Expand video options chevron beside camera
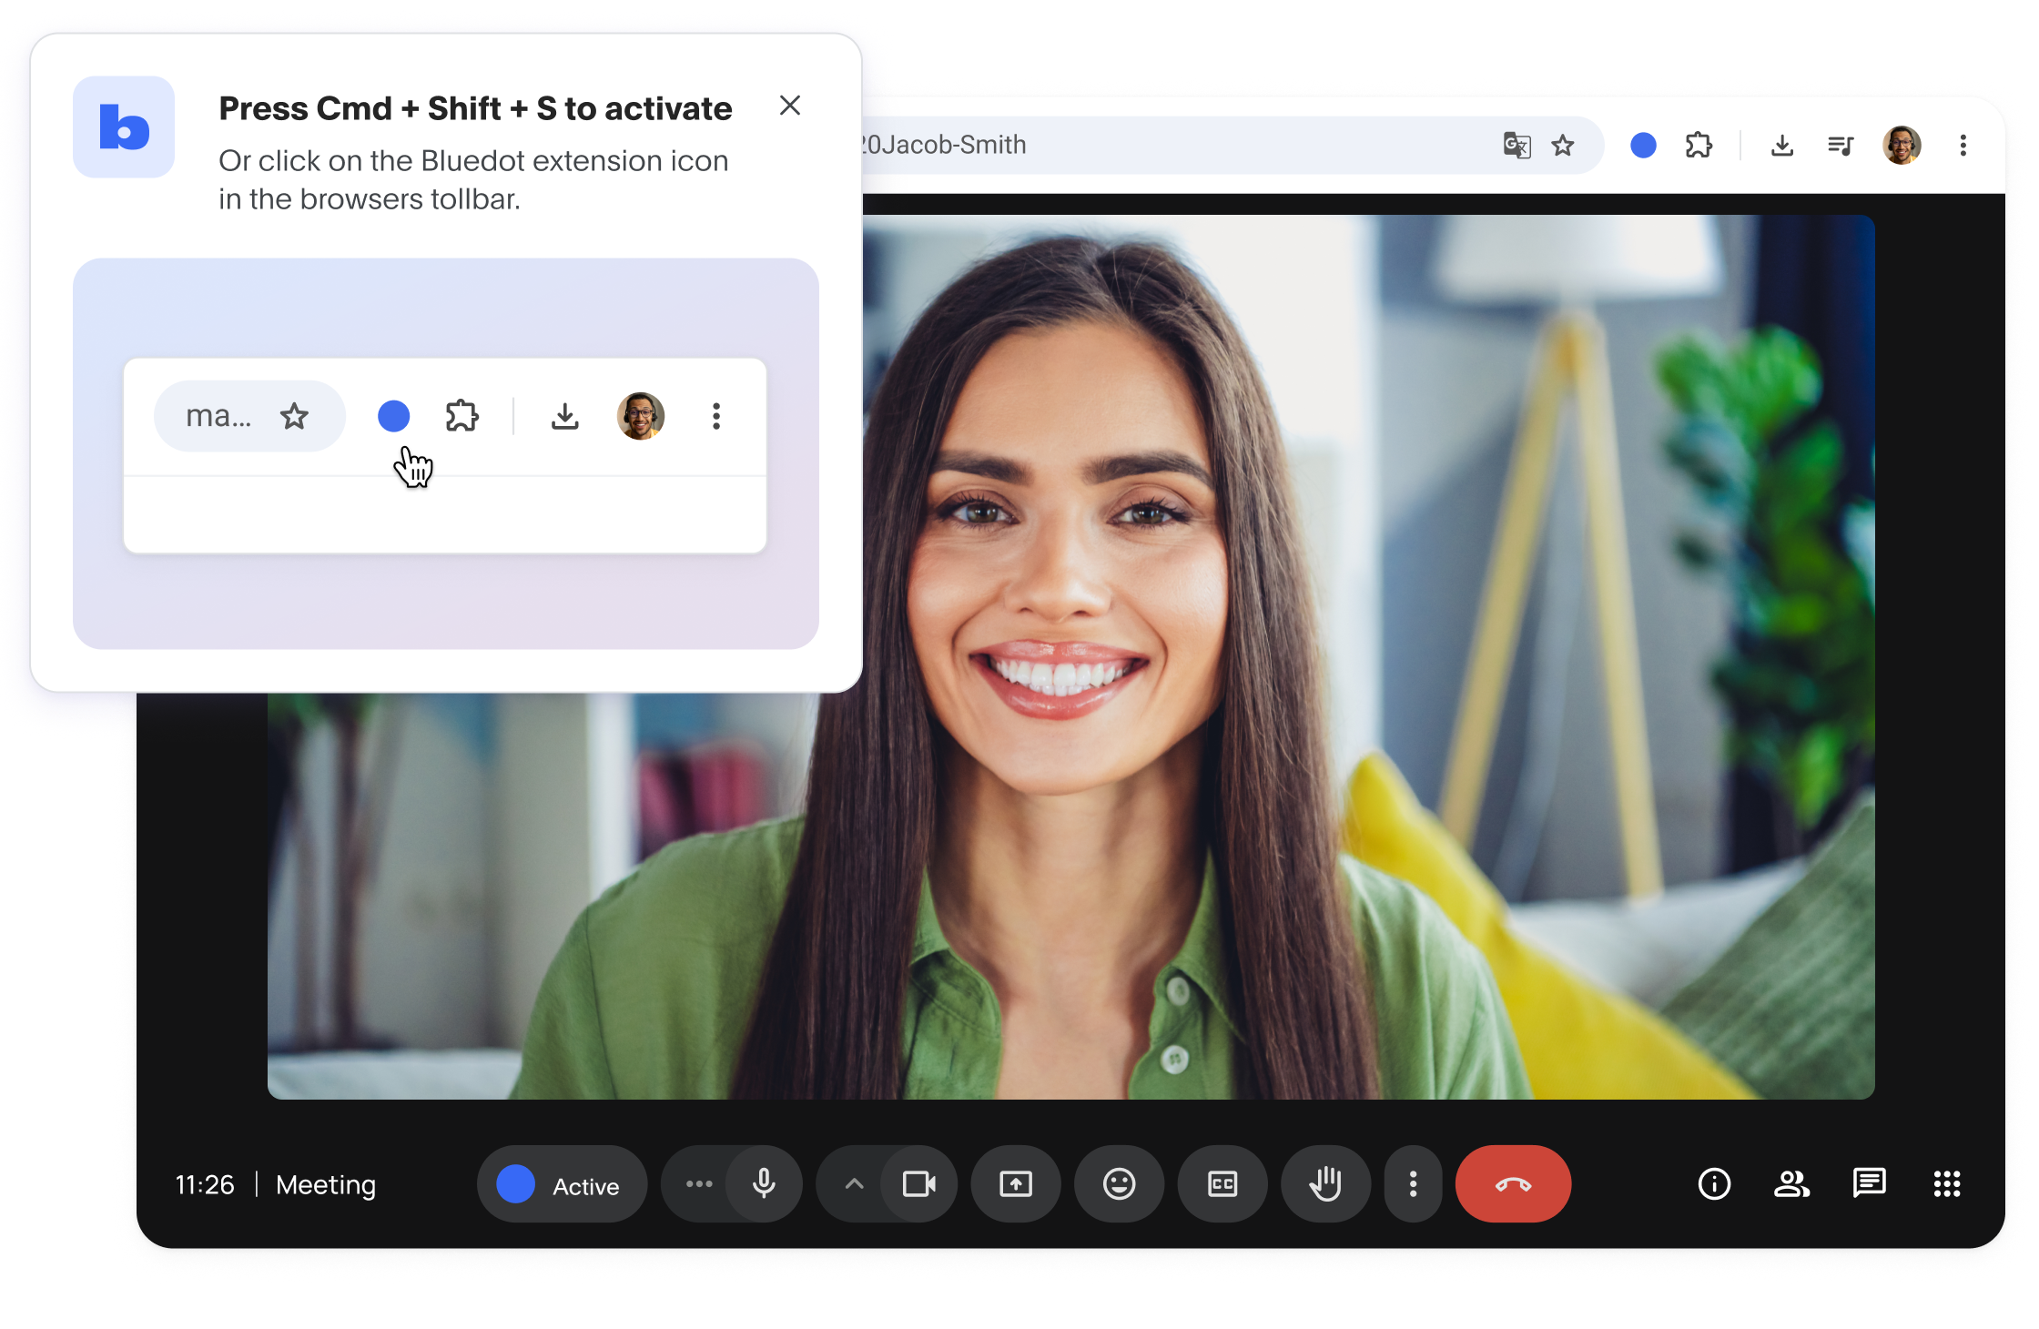Image resolution: width=2039 pixels, height=1329 pixels. coord(854,1184)
